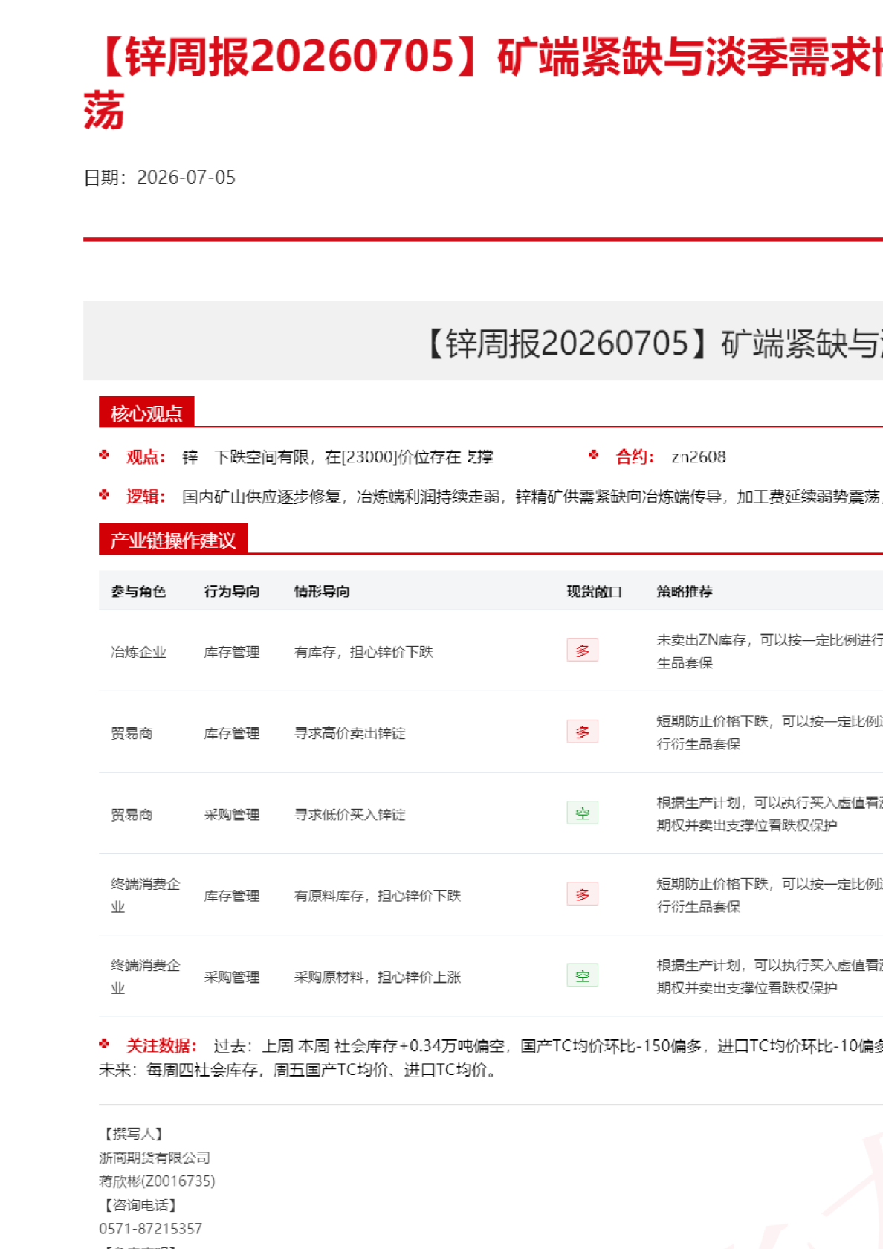Click the red 合约 label
The height and width of the screenshot is (1249, 883).
(x=635, y=456)
